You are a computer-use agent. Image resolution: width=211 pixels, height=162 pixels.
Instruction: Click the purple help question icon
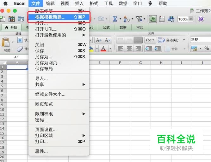click(201, 19)
